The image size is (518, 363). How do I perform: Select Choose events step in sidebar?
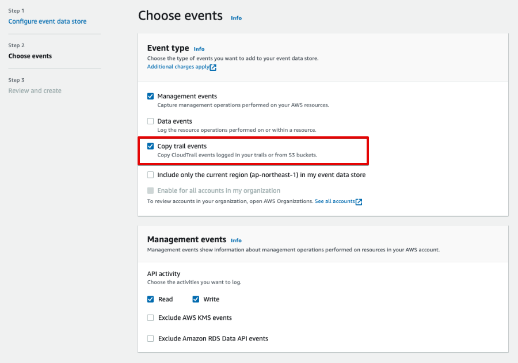30,56
